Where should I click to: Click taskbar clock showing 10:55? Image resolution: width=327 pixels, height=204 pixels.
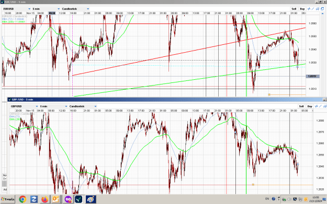tap(315, 199)
